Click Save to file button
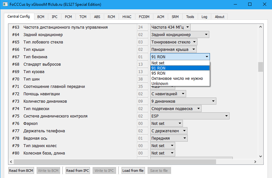 159,171
